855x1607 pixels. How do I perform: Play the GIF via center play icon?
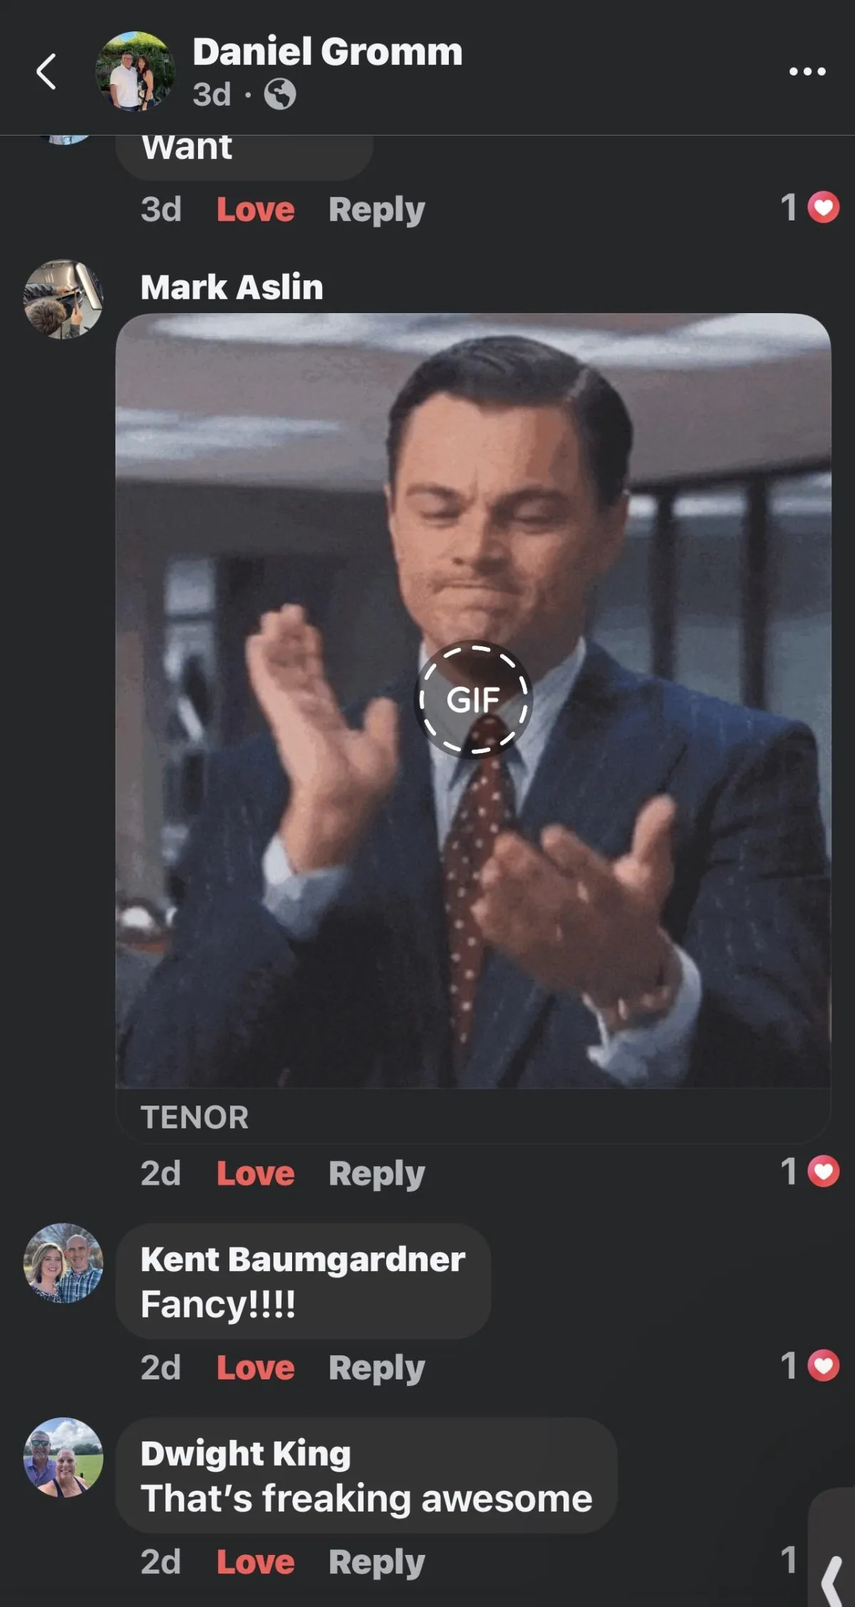coord(473,700)
